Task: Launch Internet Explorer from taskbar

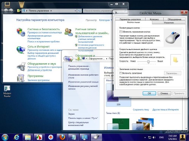Action: tap(17, 137)
